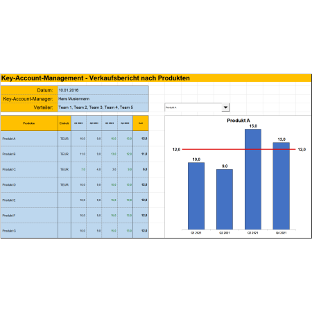Click the Q3 2021 bar labeled 15,0

pyautogui.click(x=253, y=180)
